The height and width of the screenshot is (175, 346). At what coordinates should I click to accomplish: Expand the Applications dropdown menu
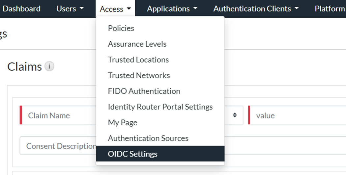click(172, 9)
